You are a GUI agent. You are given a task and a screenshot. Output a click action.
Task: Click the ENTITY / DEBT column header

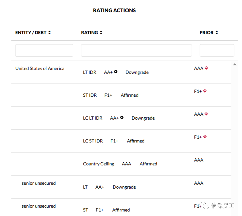(31, 33)
